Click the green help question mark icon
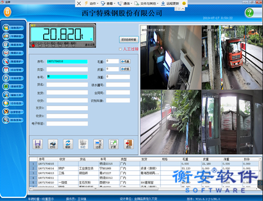This screenshot has width=263, height=201. coord(249,13)
